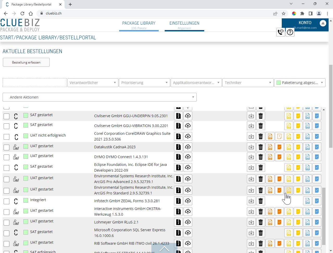This screenshot has height=253, width=333.
Task: Tick checkbox for CorelDRAW Graphics Suite row
Action: (7, 137)
